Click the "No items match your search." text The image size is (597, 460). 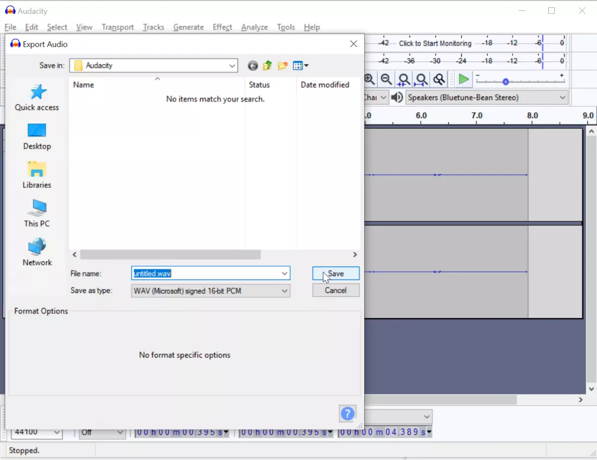pos(215,99)
